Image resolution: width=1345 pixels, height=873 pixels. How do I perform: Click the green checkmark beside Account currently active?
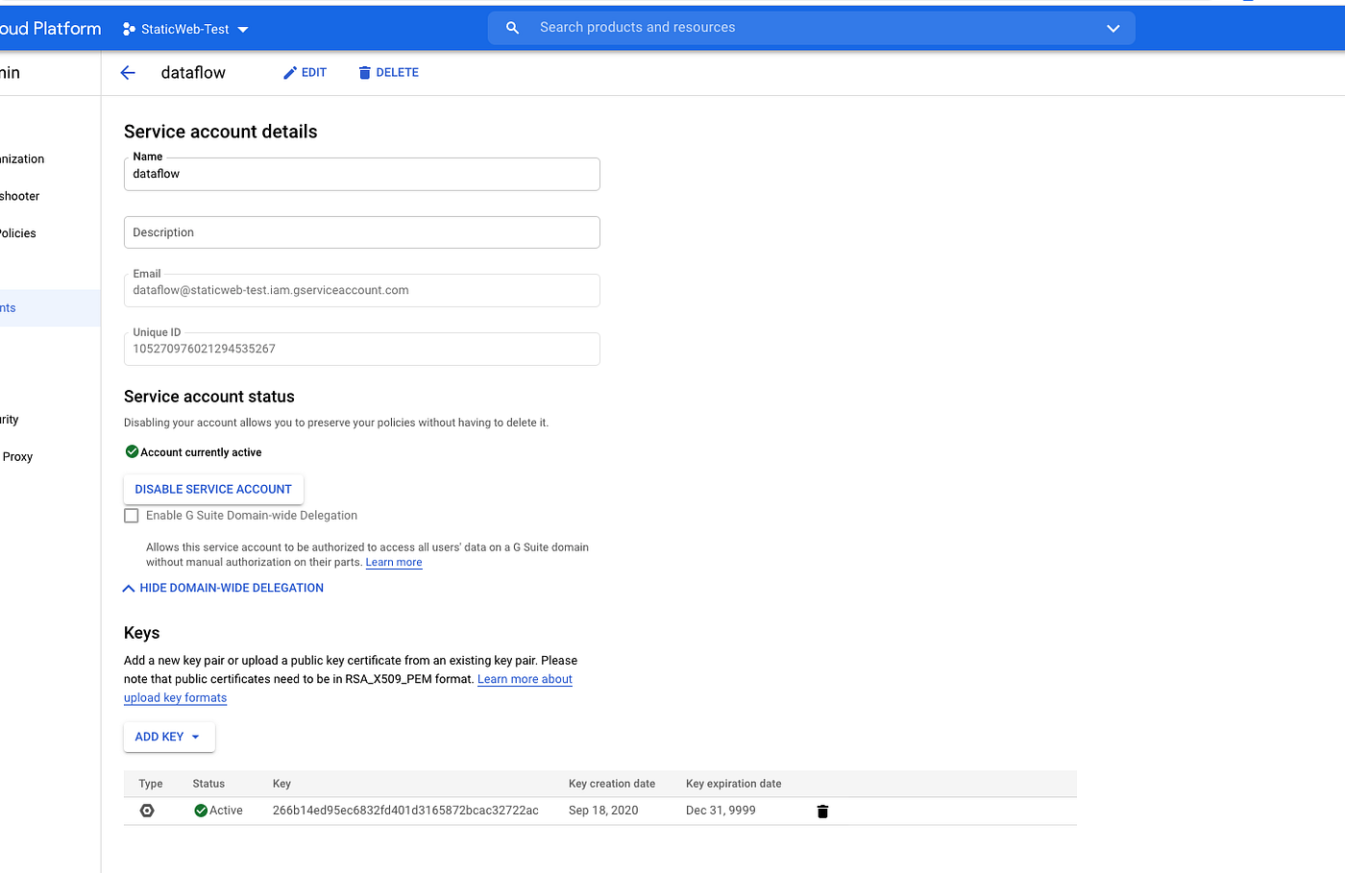point(131,451)
